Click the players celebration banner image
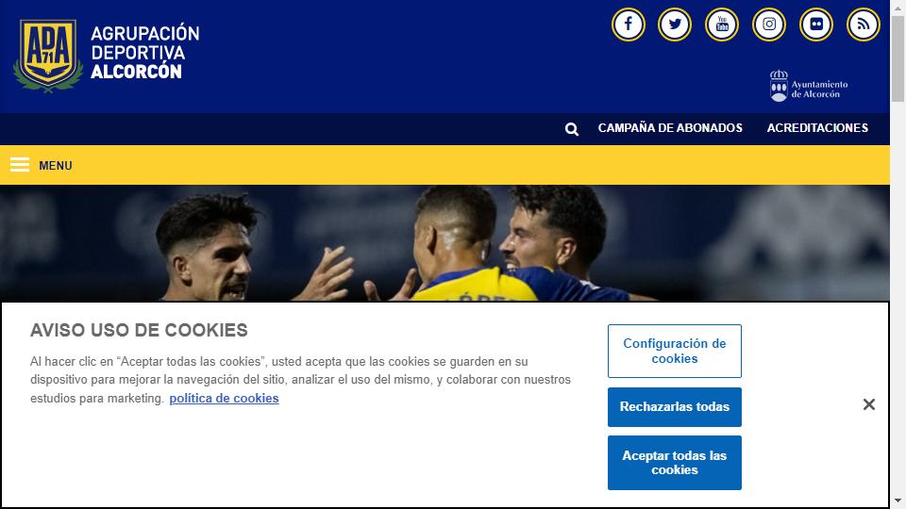Image resolution: width=906 pixels, height=509 pixels. 445,243
